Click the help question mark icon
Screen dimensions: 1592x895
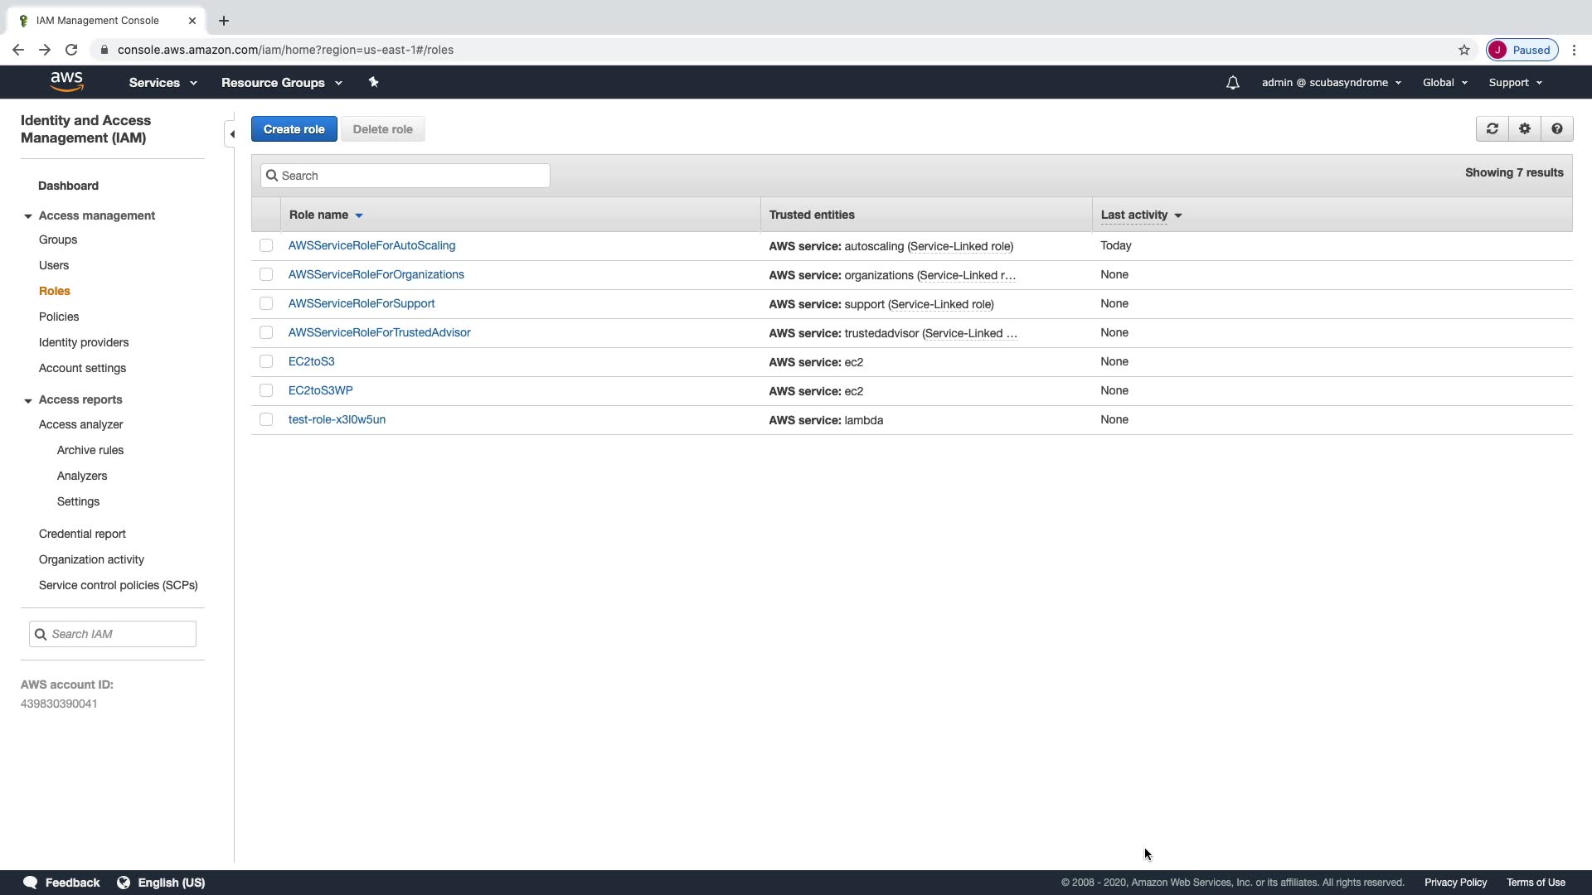[1556, 128]
